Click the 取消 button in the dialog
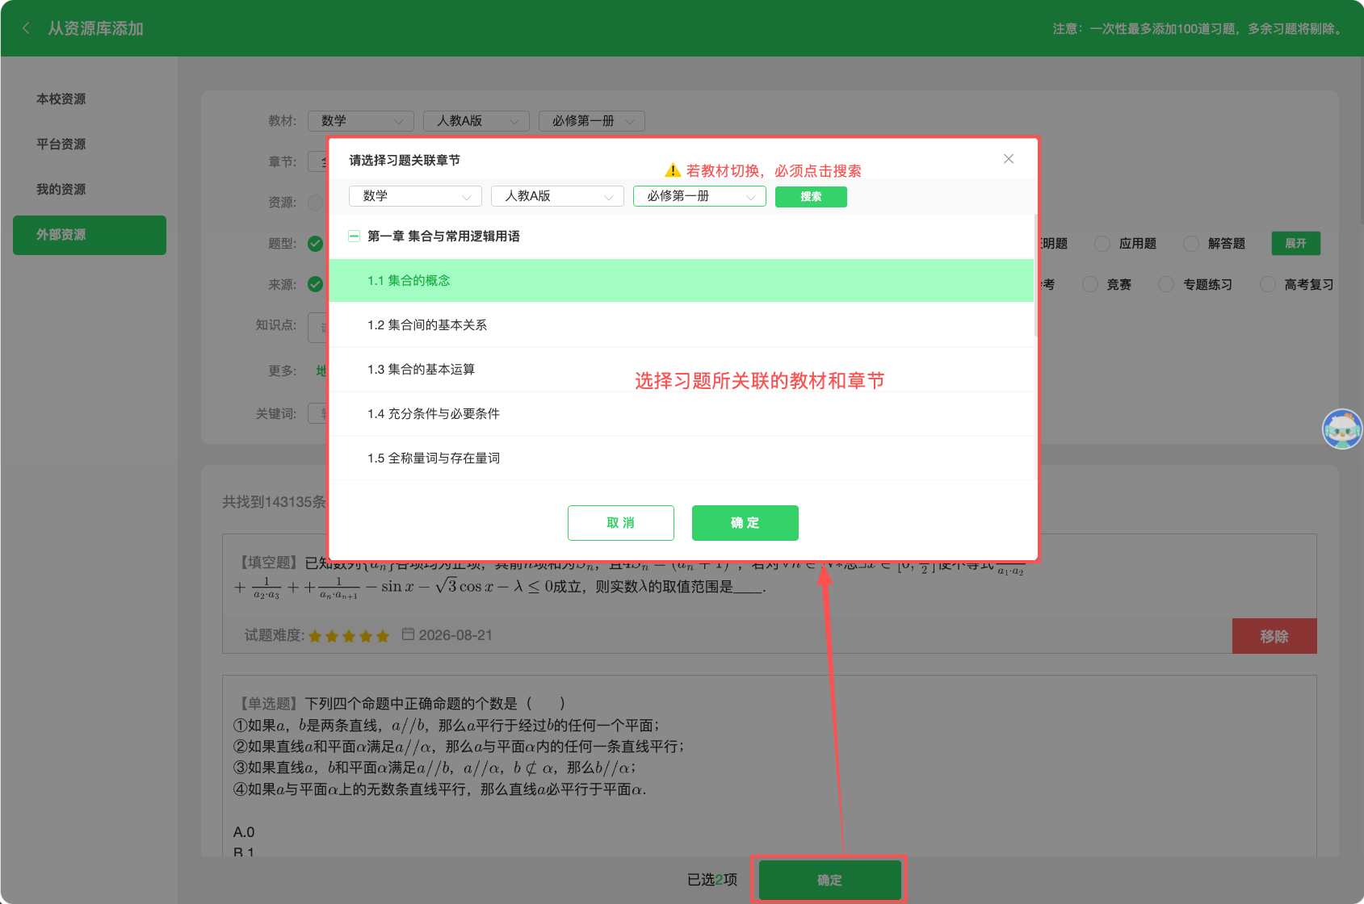 coord(621,523)
